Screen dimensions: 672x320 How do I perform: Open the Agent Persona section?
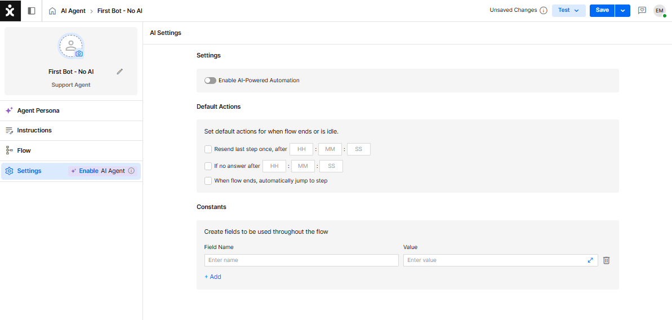tap(71, 110)
